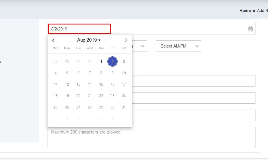Select August 1 in the calendar
The width and height of the screenshot is (268, 160).
click(x=101, y=61)
